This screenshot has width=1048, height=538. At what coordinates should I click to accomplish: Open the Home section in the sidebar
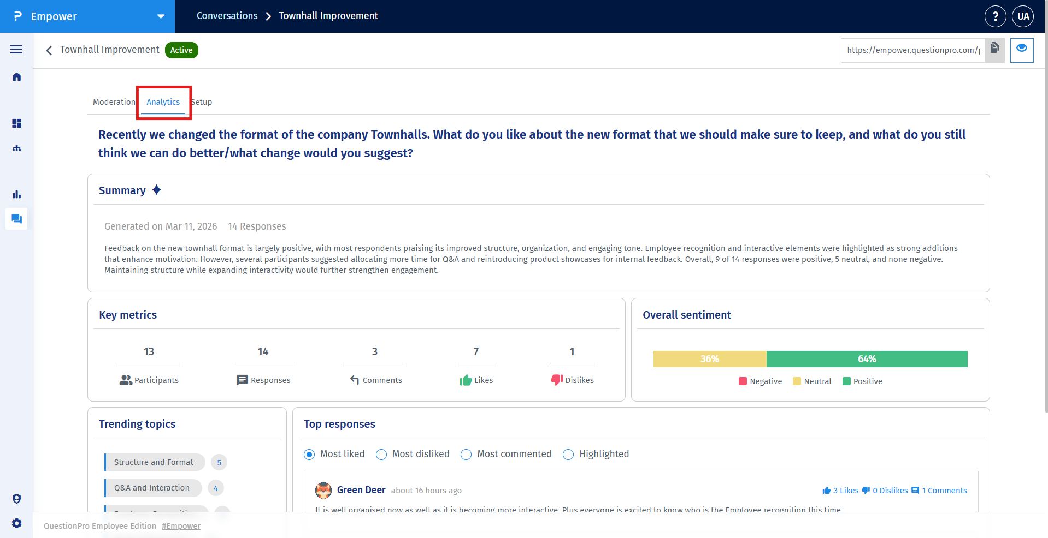pyautogui.click(x=16, y=77)
